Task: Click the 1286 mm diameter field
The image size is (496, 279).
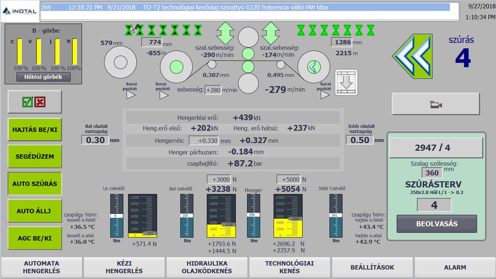Action: pos(341,42)
